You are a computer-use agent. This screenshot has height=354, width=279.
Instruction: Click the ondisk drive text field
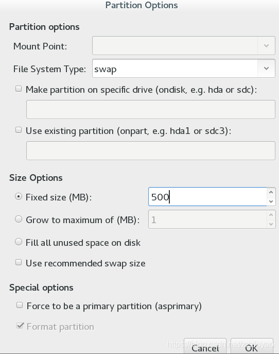click(151, 109)
